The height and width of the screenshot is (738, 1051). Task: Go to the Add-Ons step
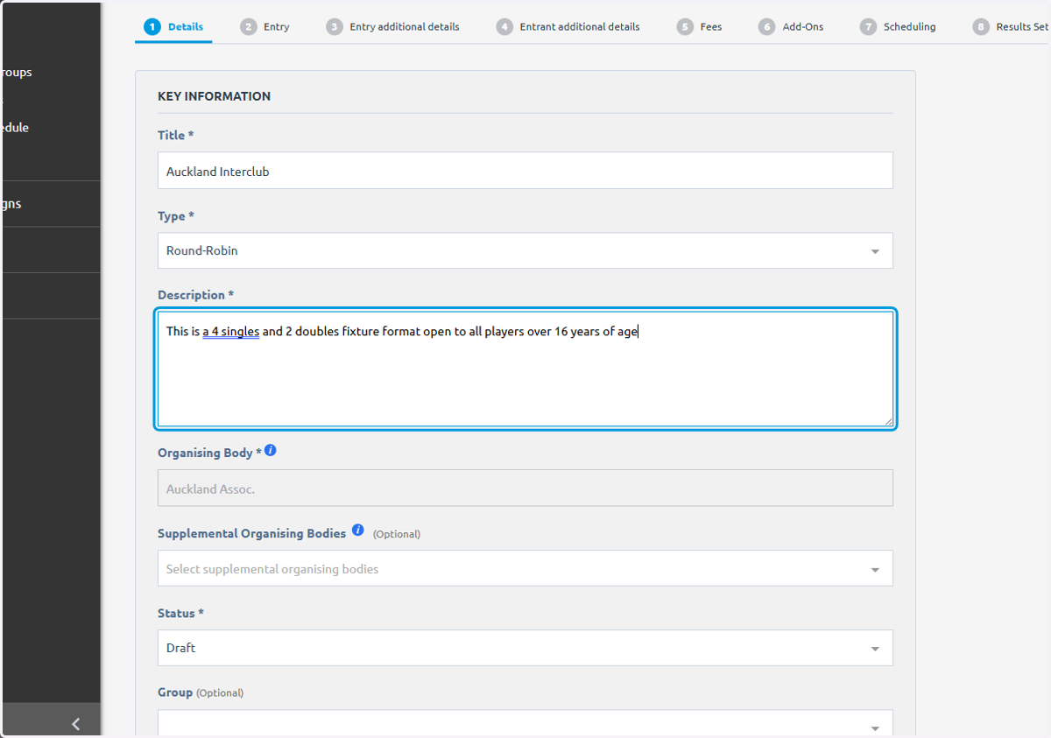[791, 27]
